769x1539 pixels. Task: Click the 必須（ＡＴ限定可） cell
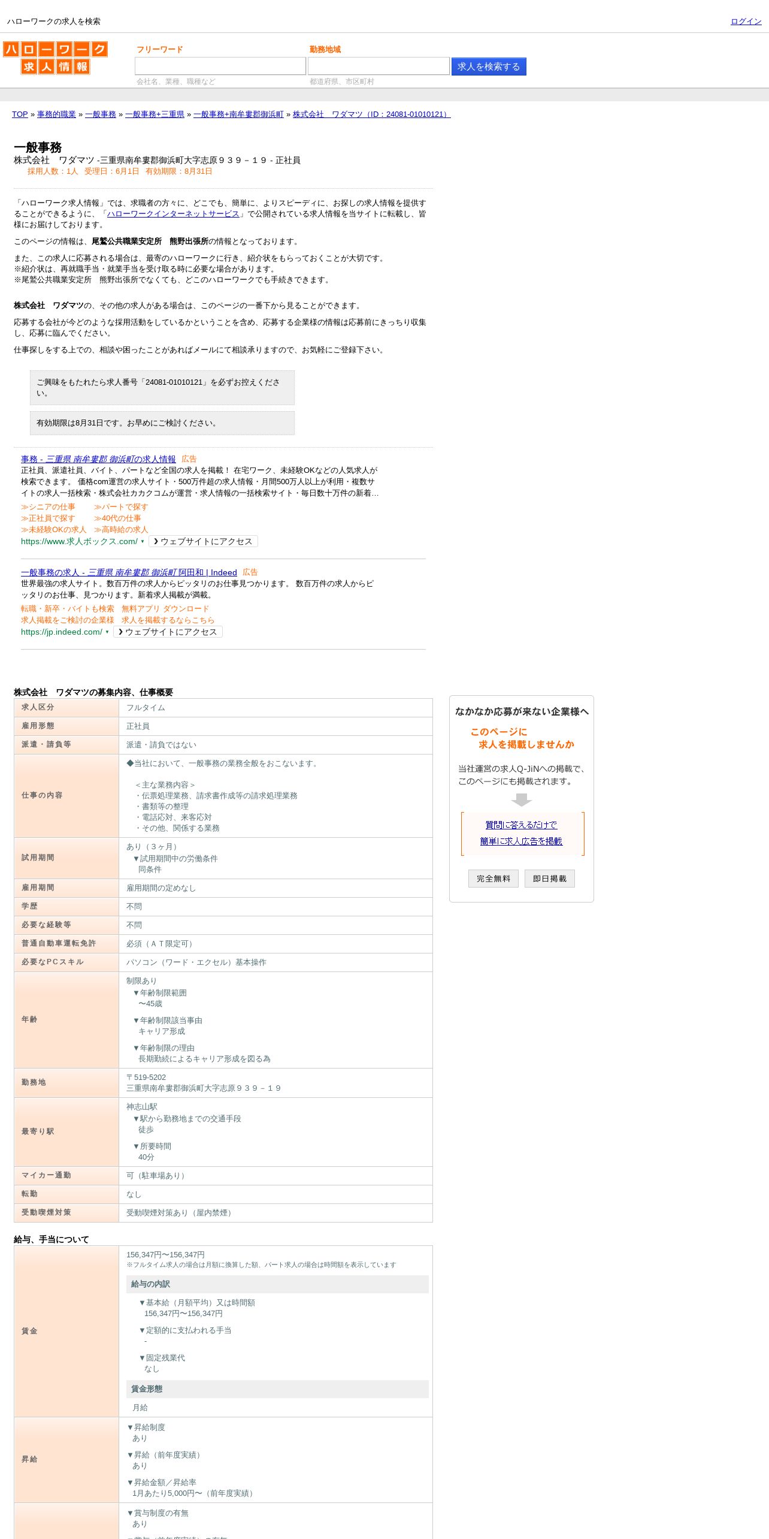click(275, 944)
